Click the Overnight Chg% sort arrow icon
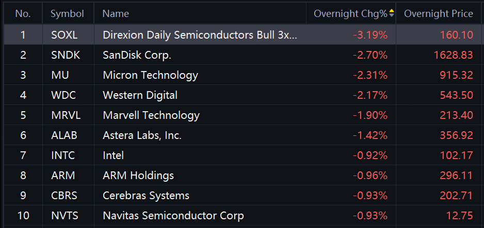 point(392,13)
